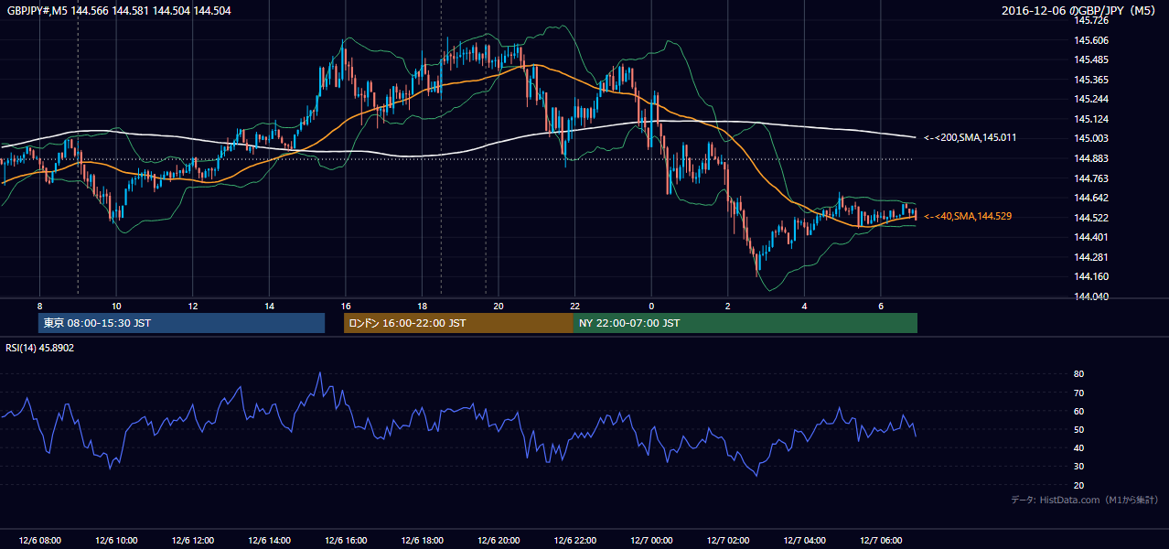Viewport: 1169px width, 549px height.
Task: Click price axis value 144.642
Action: (x=1090, y=198)
